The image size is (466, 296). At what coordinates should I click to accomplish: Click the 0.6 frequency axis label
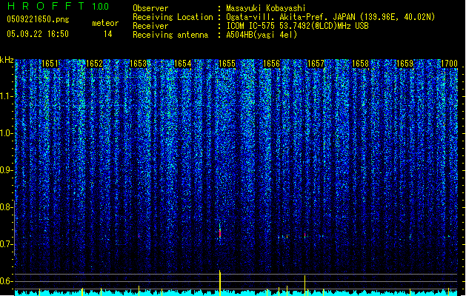(x=6, y=281)
